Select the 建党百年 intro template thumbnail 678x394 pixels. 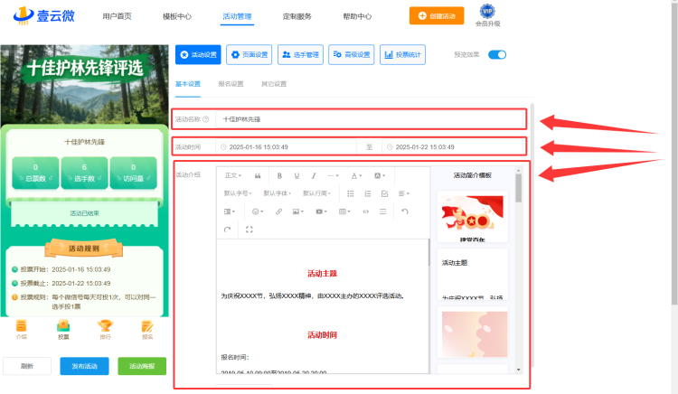473,217
